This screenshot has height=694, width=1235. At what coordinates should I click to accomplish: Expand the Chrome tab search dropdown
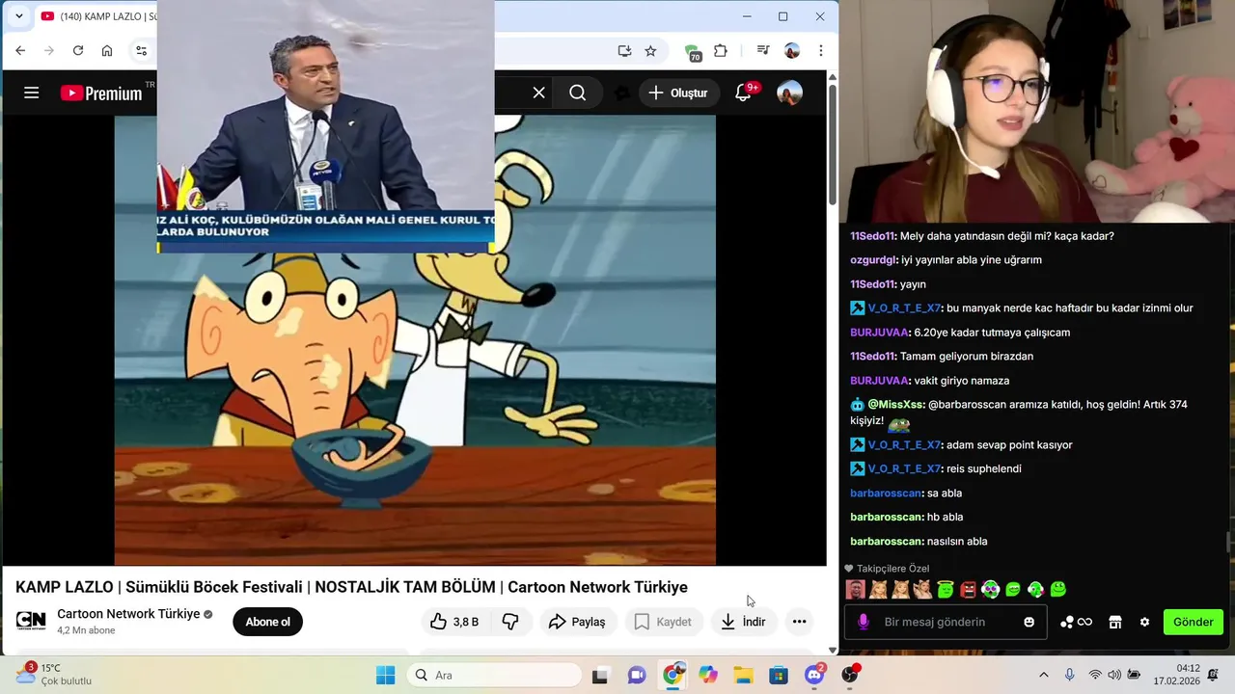pyautogui.click(x=18, y=16)
